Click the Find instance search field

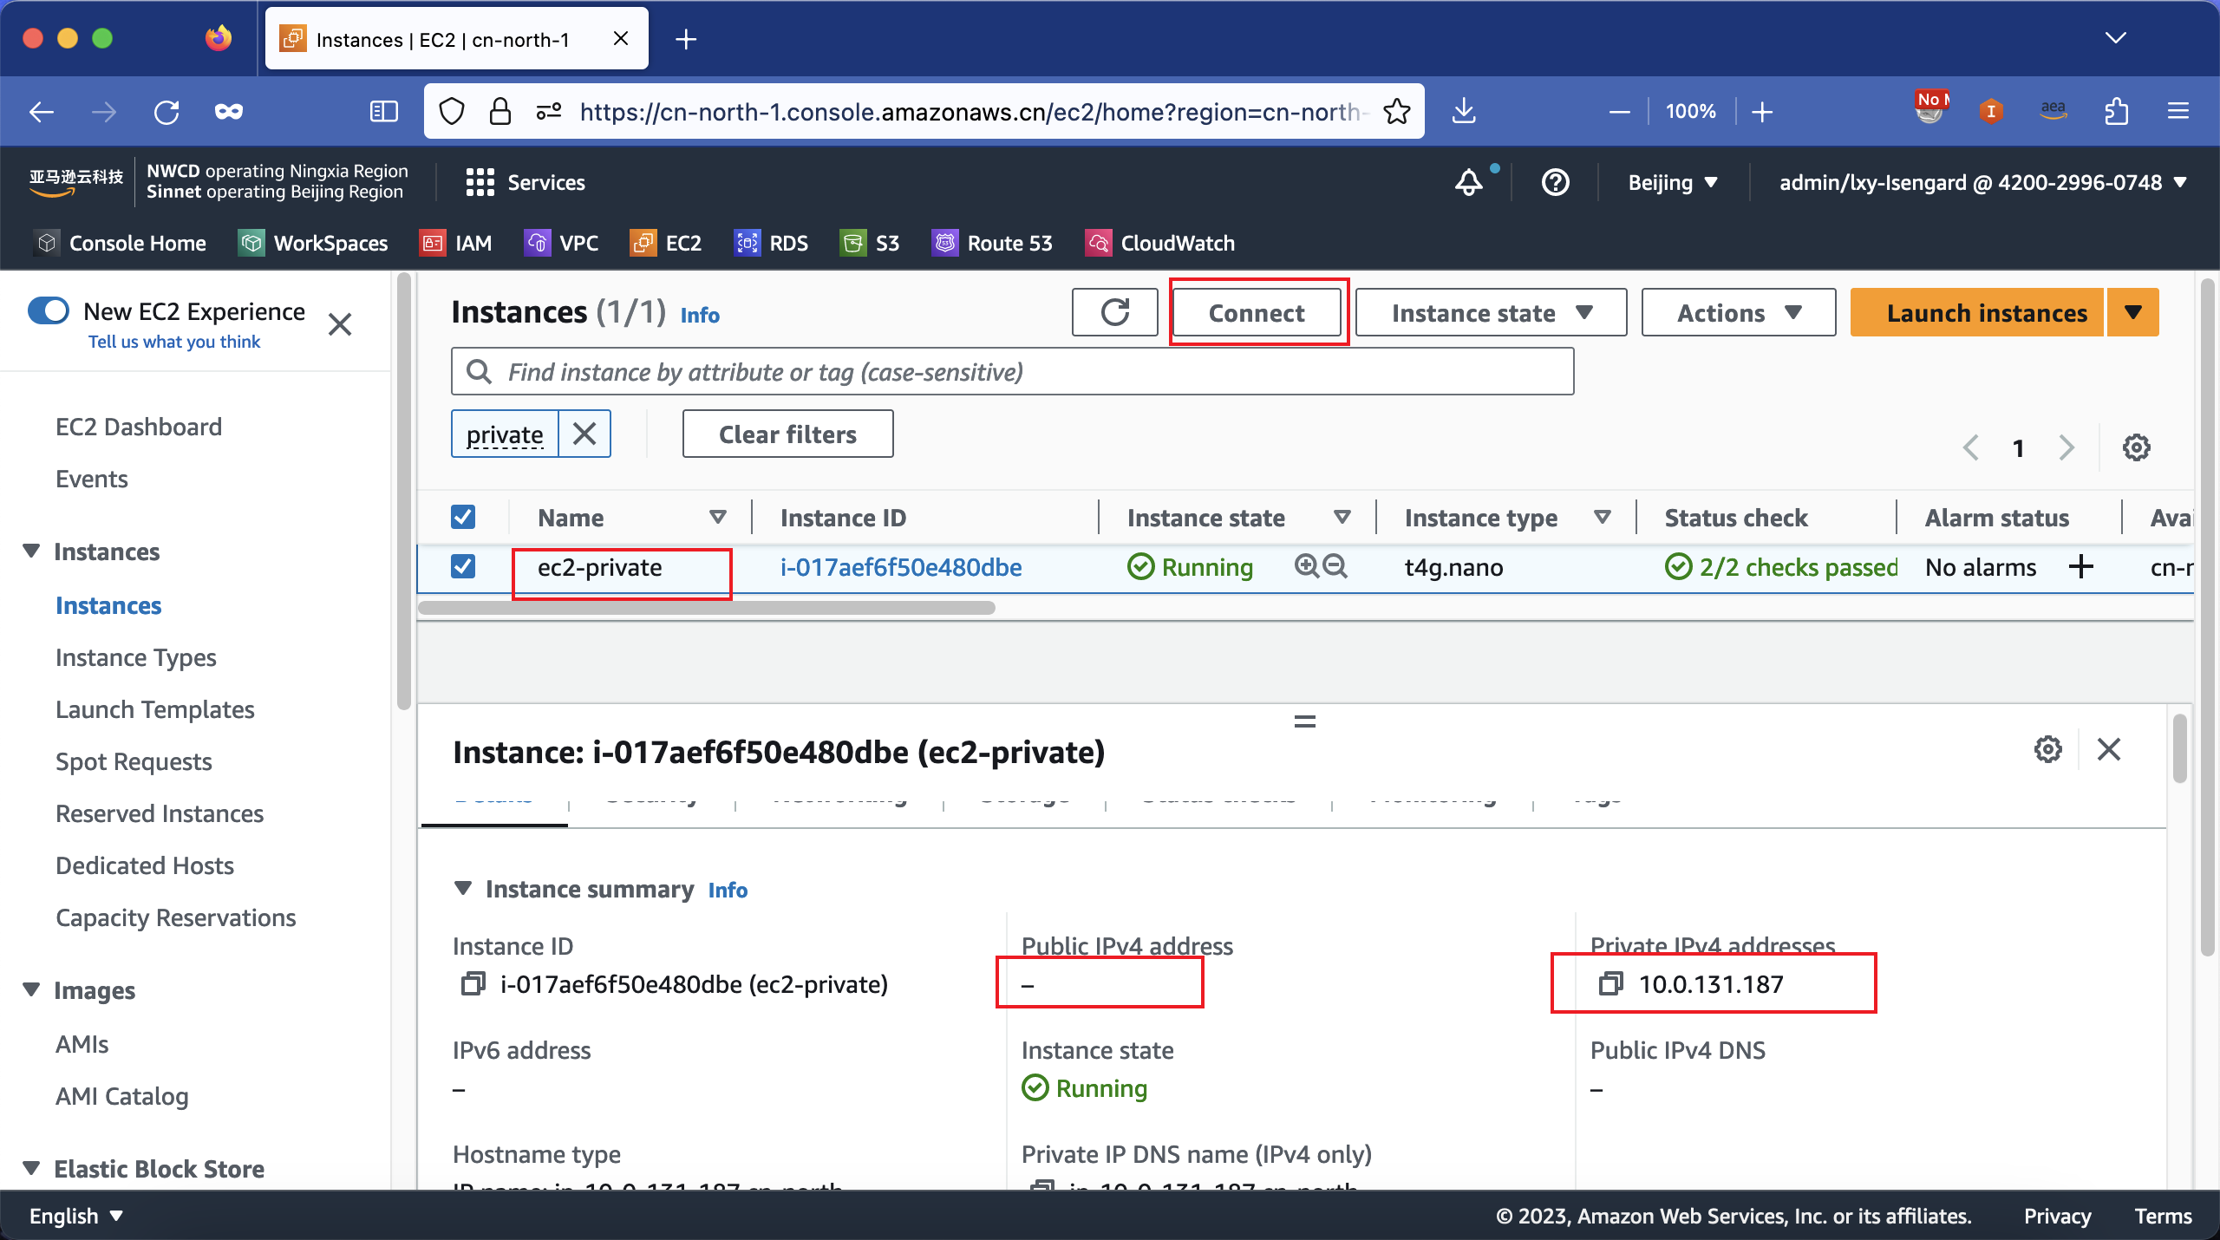[x=1012, y=372]
